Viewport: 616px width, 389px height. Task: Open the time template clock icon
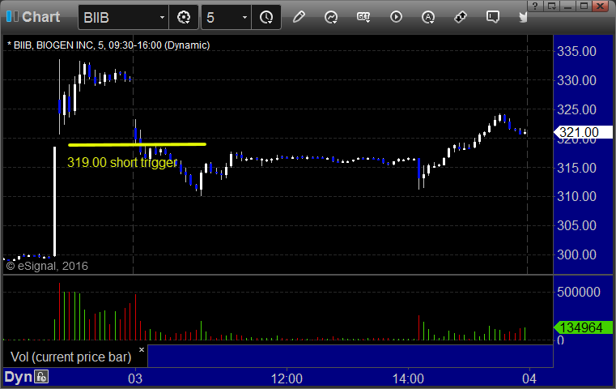click(x=266, y=17)
